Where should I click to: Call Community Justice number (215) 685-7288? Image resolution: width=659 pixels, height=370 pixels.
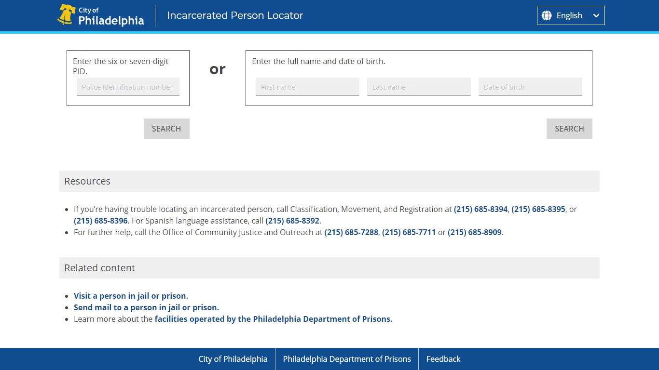(x=351, y=232)
